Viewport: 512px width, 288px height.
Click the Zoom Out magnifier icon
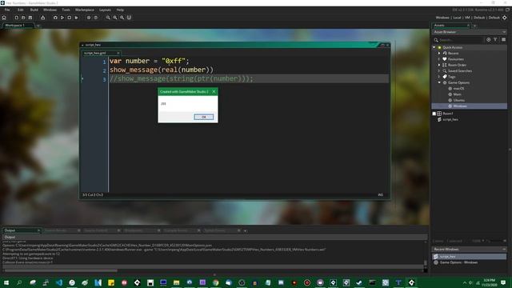[108, 18]
